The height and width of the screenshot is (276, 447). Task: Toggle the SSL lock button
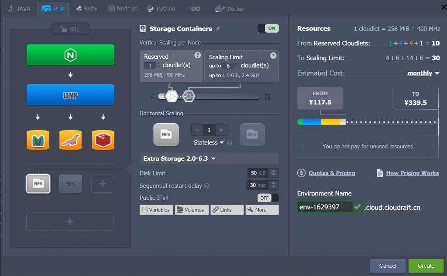point(70,29)
